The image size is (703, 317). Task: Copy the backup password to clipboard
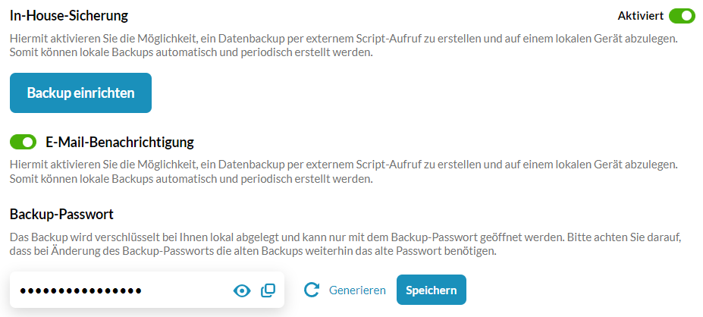(x=268, y=290)
